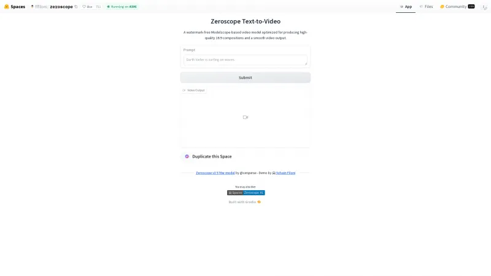Screen dimensions: 491x276
Task: Click the video camera placeholder icon
Action: (245, 117)
